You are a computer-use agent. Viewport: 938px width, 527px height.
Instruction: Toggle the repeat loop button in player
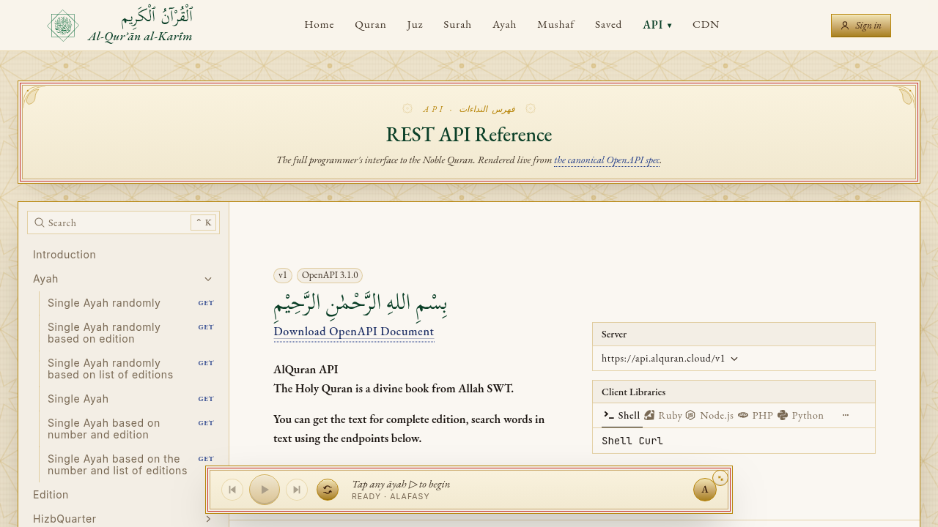(x=328, y=490)
